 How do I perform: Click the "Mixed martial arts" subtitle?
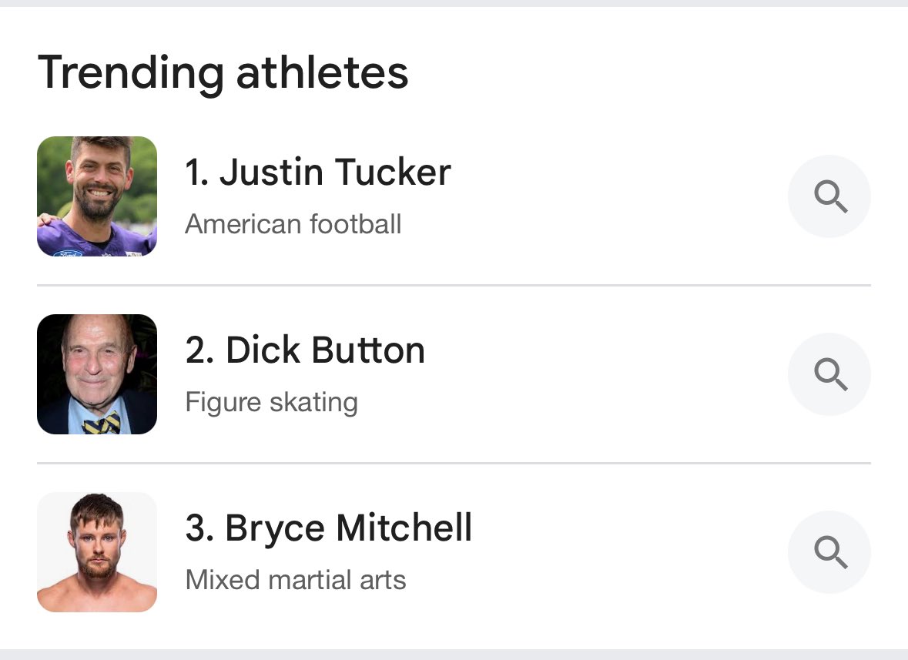(x=296, y=580)
